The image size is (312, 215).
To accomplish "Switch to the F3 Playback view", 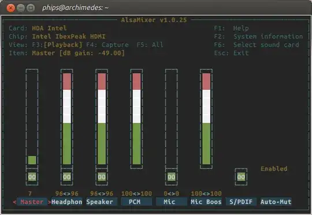I will coord(57,45).
